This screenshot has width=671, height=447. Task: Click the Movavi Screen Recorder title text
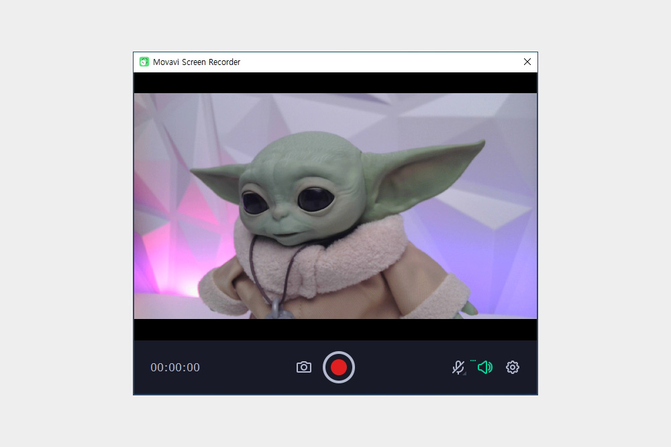coord(197,62)
